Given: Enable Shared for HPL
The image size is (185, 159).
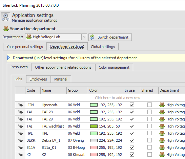Looking at the screenshot, I should [149, 133].
